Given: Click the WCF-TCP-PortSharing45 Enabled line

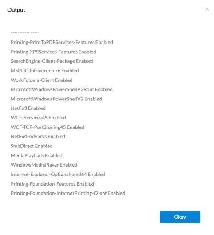Looking at the screenshot, I should coord(48,127).
